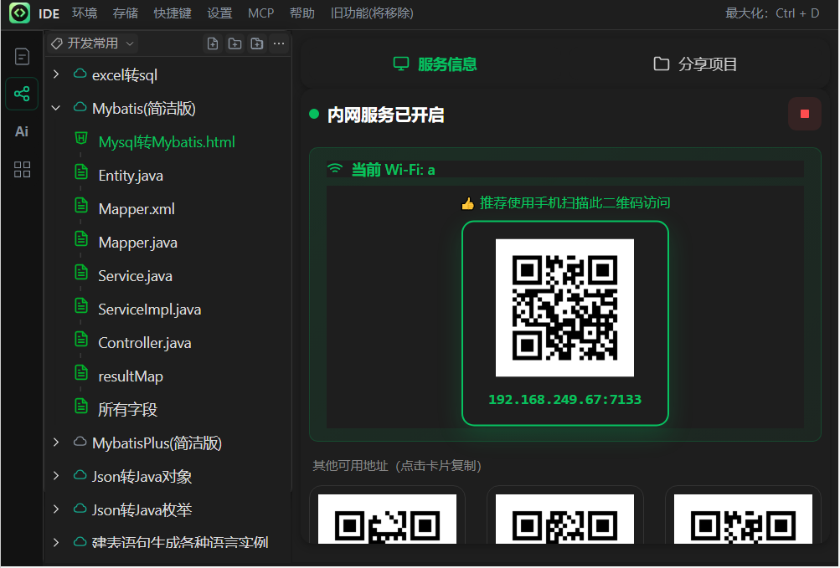The image size is (840, 568).
Task: Click the cloud icon beside excel转sql
Action: 80,74
